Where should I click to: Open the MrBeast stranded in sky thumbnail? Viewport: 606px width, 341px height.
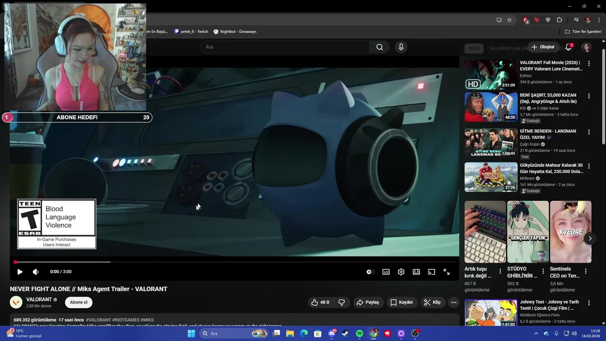coord(491,177)
